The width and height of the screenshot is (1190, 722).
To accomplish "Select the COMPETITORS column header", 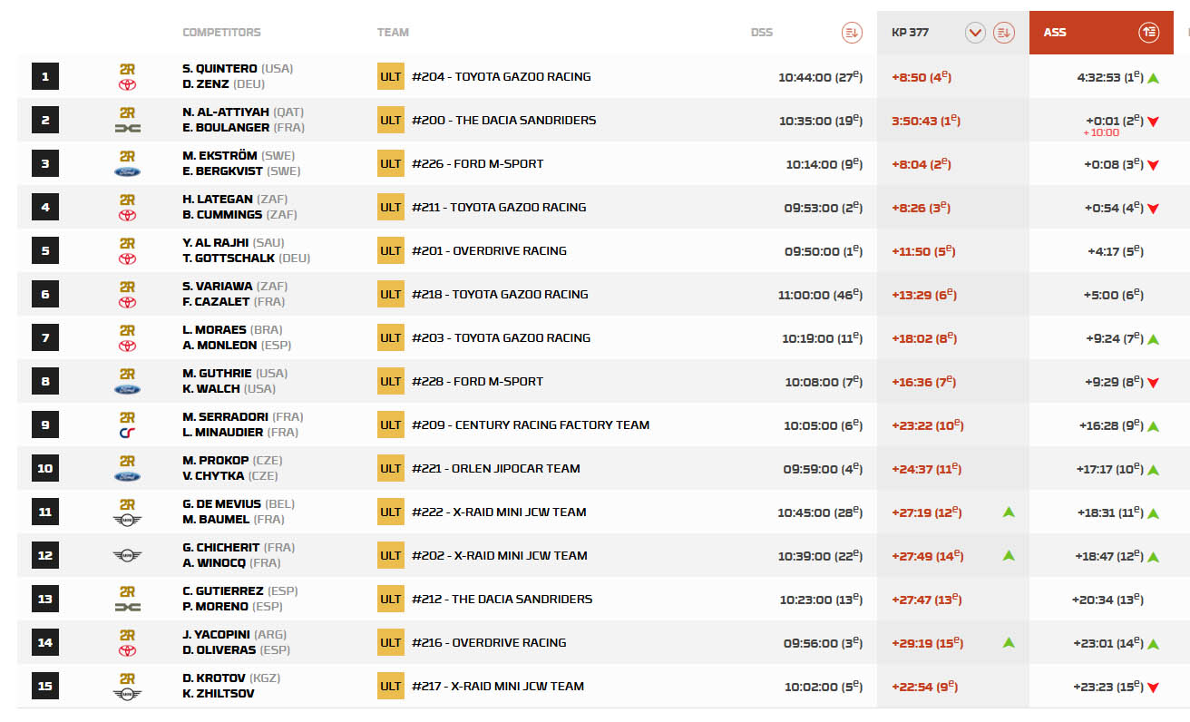I will pos(221,33).
